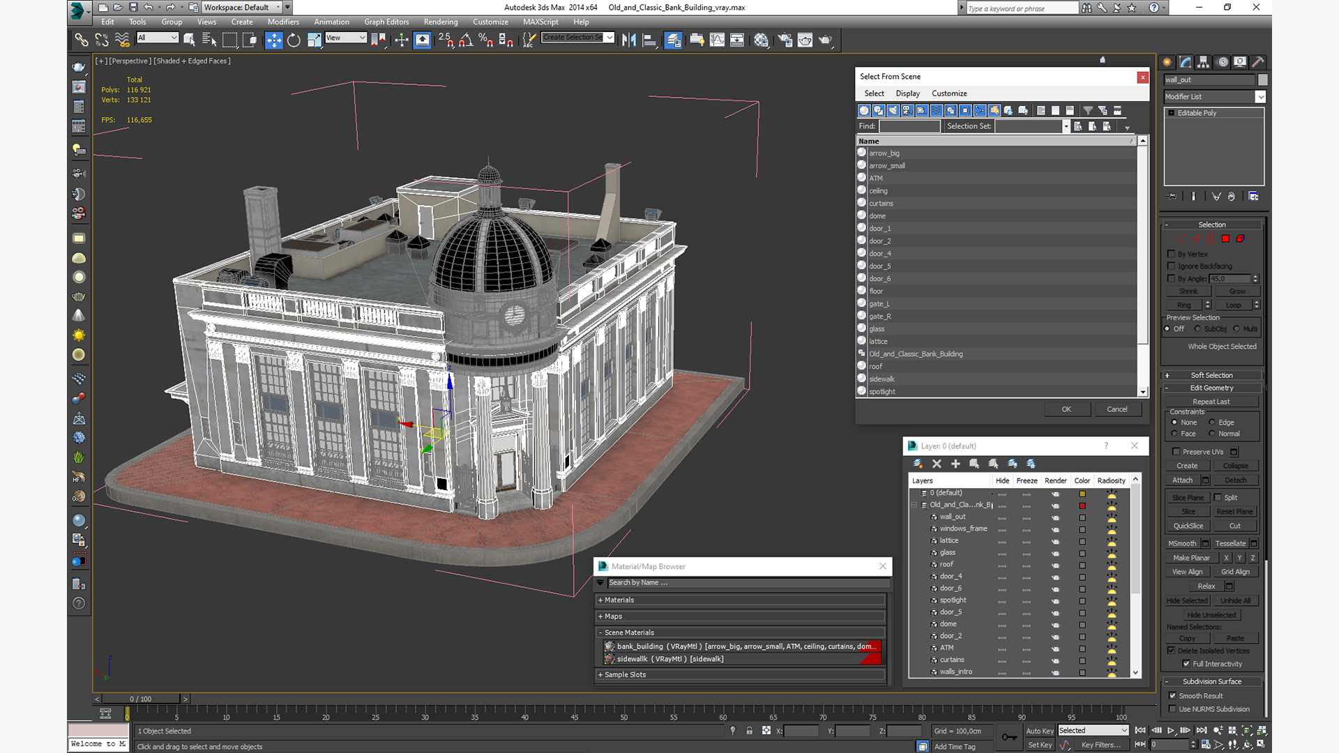1339x753 pixels.
Task: Click color swatch for 0 (default) layer
Action: (x=1082, y=494)
